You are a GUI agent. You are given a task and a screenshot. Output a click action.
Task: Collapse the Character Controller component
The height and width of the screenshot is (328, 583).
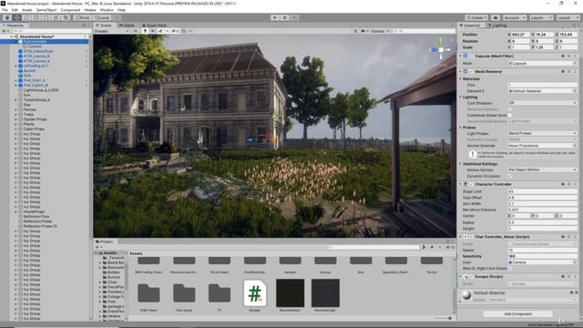click(x=460, y=184)
